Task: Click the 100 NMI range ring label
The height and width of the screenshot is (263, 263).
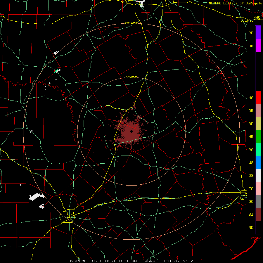Action: click(x=131, y=23)
